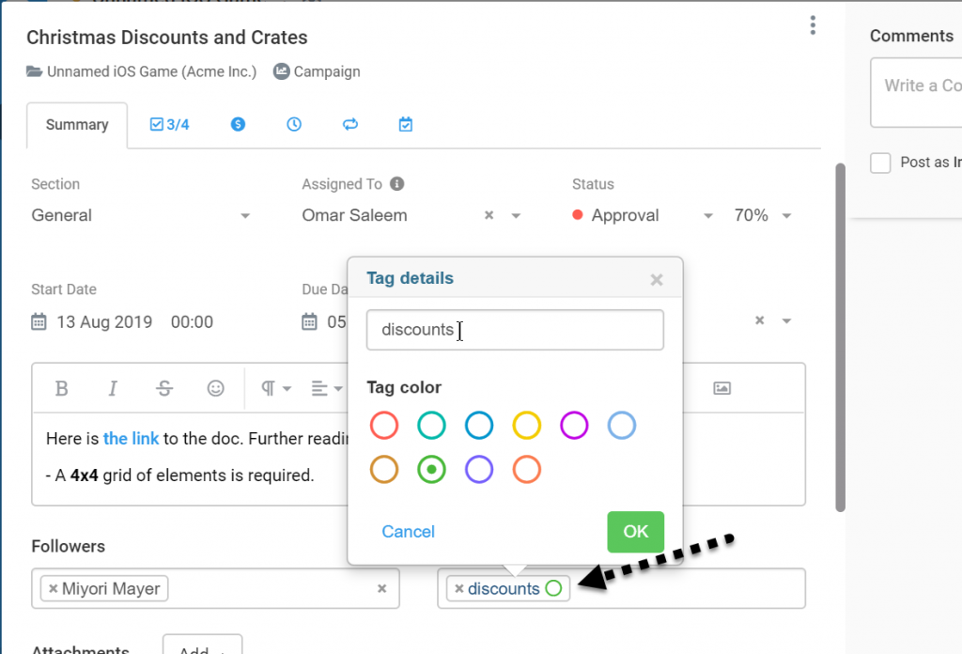
Task: Open the three-dot options menu
Action: click(x=813, y=25)
